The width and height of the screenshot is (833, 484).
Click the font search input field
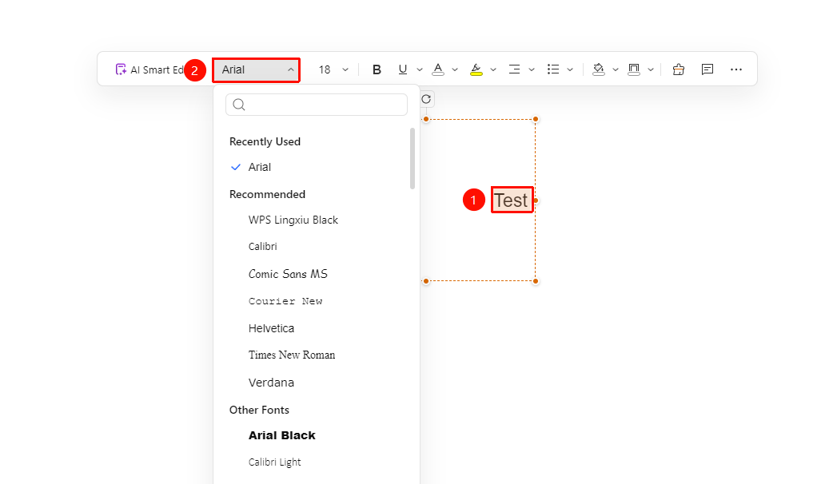[317, 105]
